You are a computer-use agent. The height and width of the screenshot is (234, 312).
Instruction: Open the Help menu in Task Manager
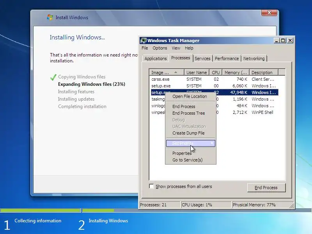tap(189, 48)
